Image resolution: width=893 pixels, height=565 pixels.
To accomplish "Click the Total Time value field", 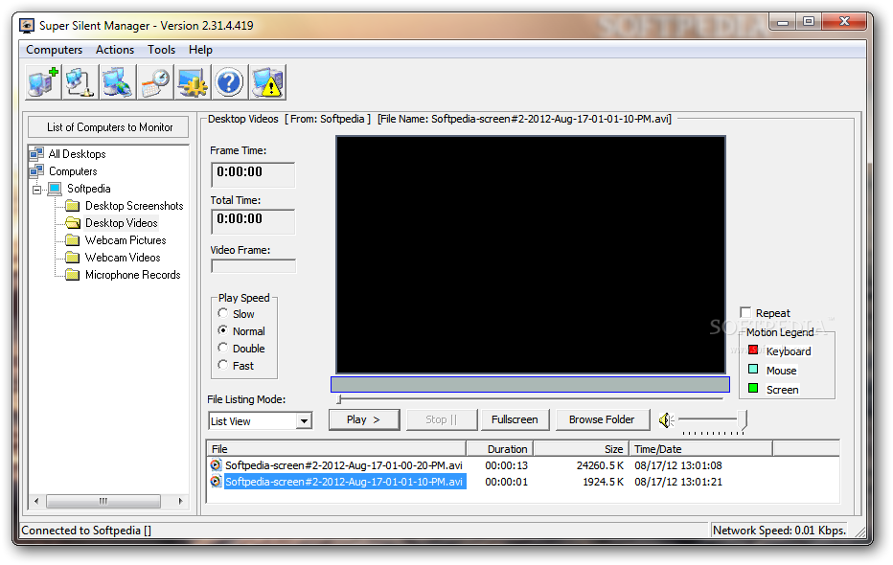I will pos(253,222).
